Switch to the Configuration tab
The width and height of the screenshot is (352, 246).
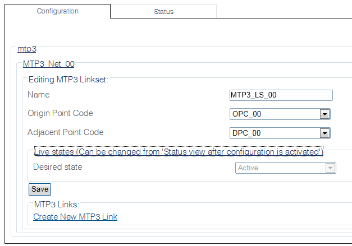pyautogui.click(x=57, y=11)
